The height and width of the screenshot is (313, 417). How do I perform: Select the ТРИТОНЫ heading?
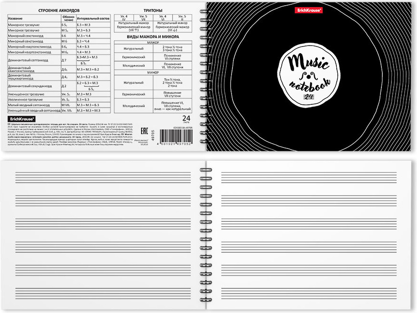(x=153, y=10)
